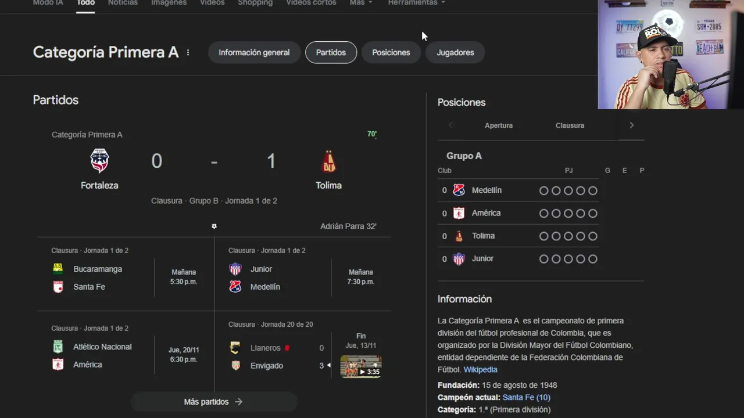This screenshot has height=418, width=744.
Task: Click the Santa Fe club logo
Action: click(58, 287)
